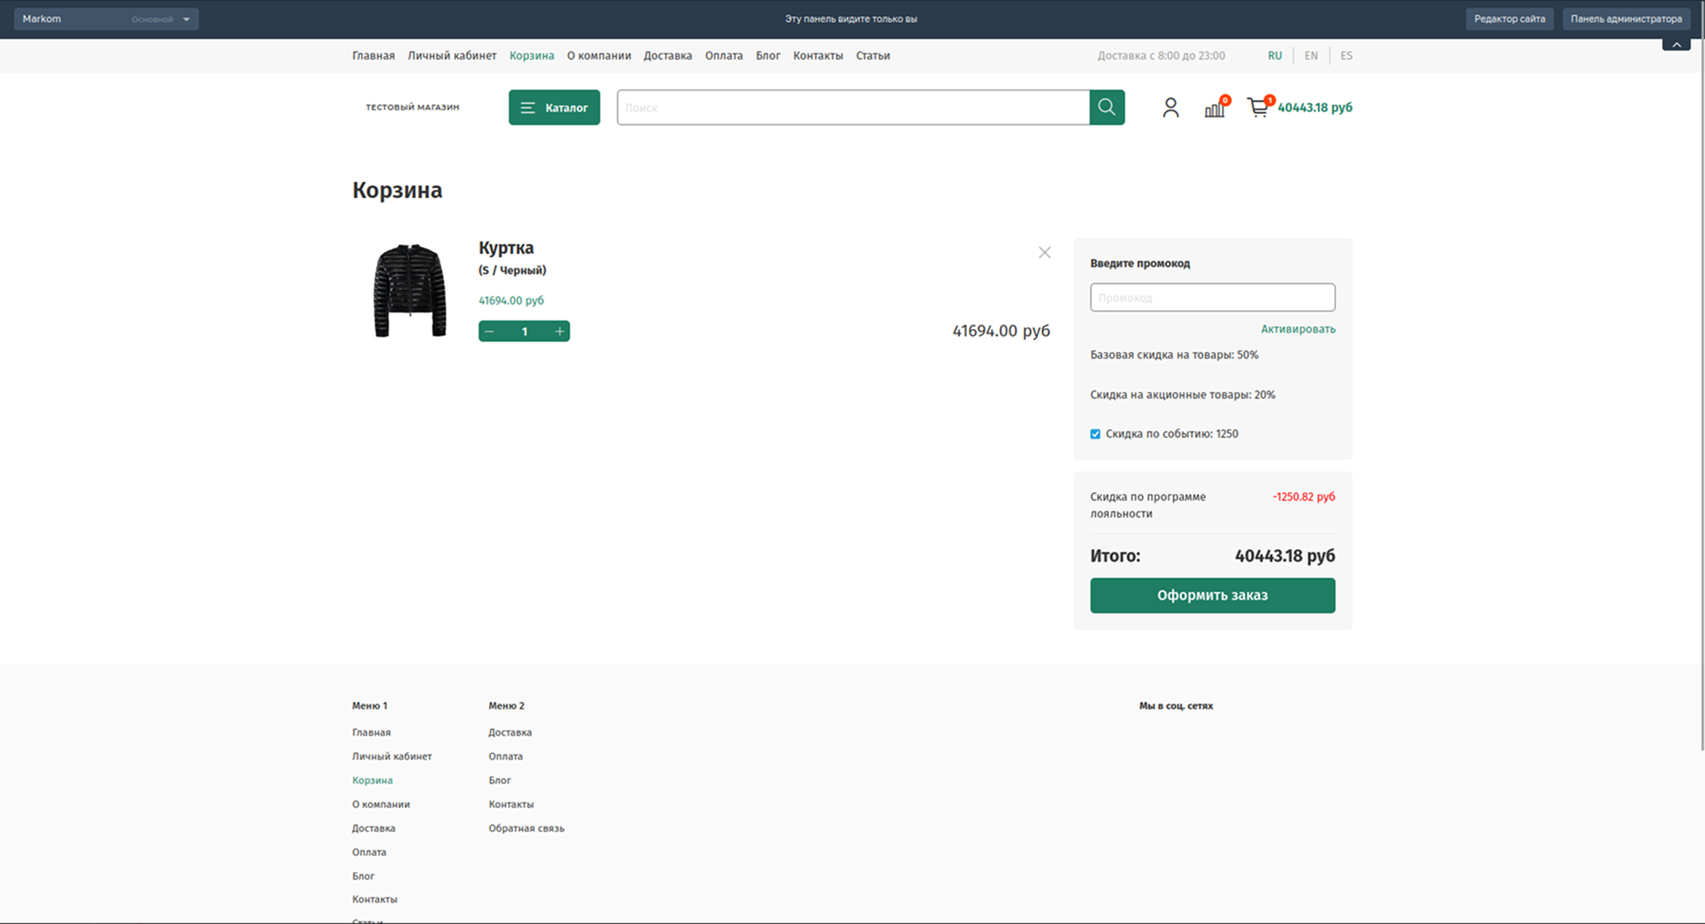This screenshot has width=1705, height=924.
Task: Open the user account icon
Action: (x=1170, y=107)
